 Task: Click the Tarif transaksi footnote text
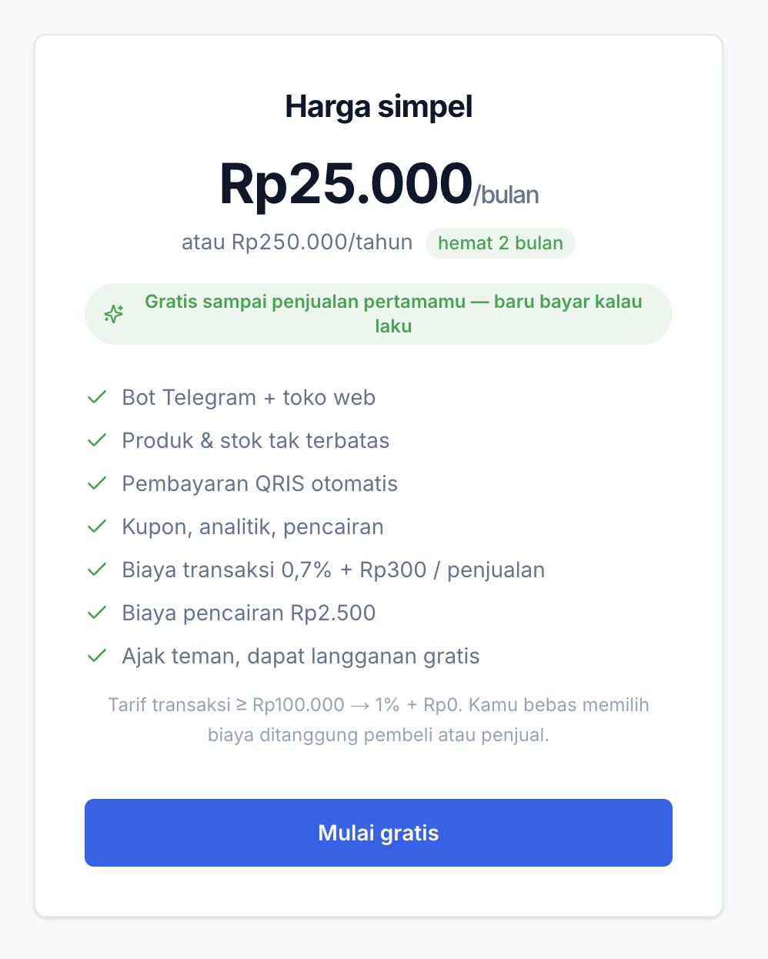coord(379,720)
